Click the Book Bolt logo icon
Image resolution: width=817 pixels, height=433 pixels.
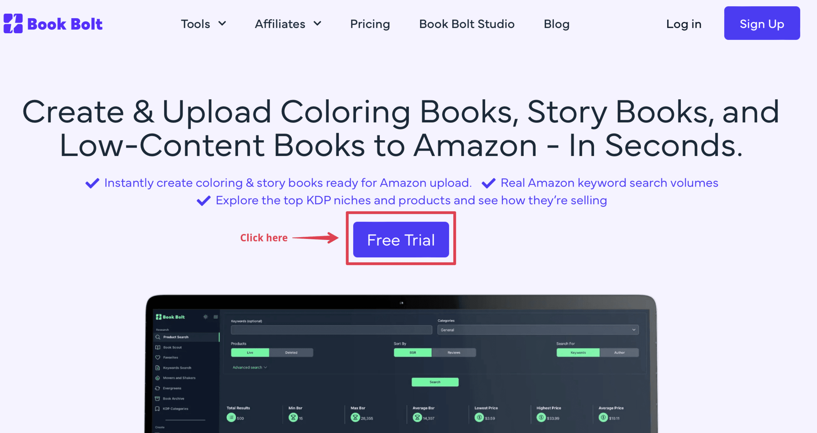point(13,23)
